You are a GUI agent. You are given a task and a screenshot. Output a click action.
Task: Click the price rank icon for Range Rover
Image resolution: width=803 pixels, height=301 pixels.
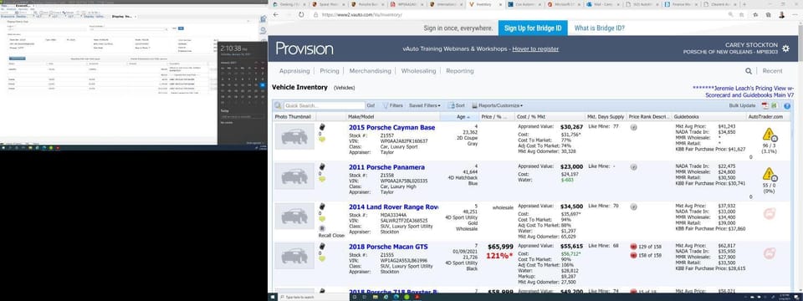coord(633,207)
